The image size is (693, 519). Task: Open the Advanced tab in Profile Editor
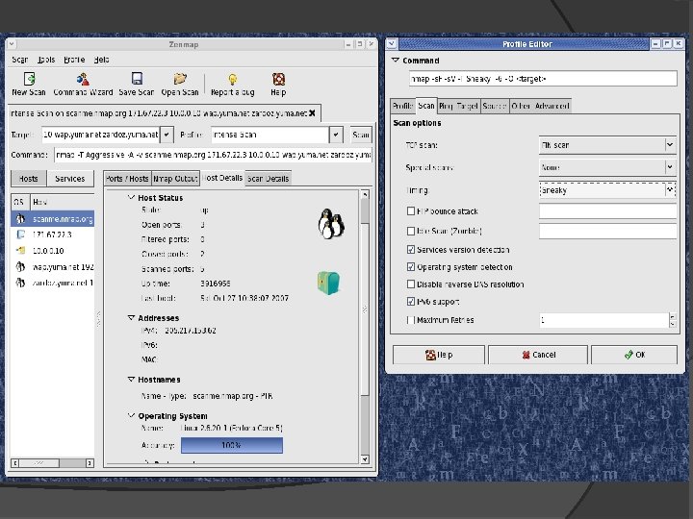552,106
